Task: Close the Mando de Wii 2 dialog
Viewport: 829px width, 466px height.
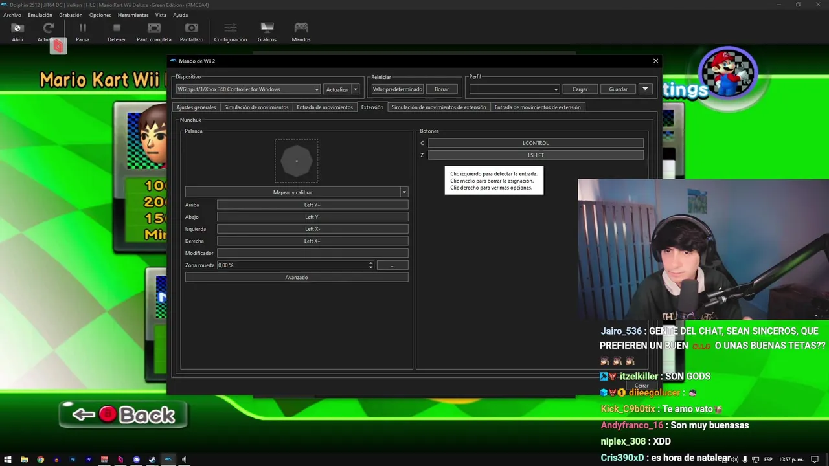Action: [x=655, y=61]
